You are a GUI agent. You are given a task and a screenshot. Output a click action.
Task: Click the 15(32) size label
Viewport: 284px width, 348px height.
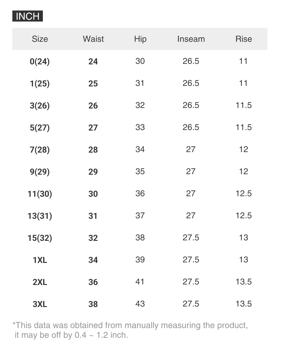(40, 238)
